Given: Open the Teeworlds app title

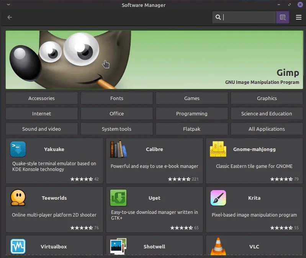Looking at the screenshot, I should (54, 198).
